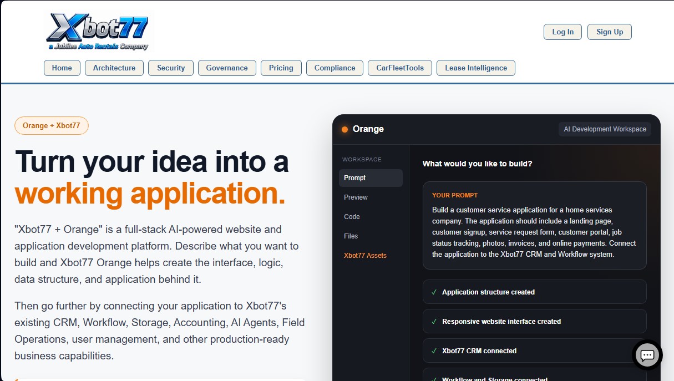Click checkmark beside Responsive website interface created
This screenshot has width=674, height=381.
[434, 322]
